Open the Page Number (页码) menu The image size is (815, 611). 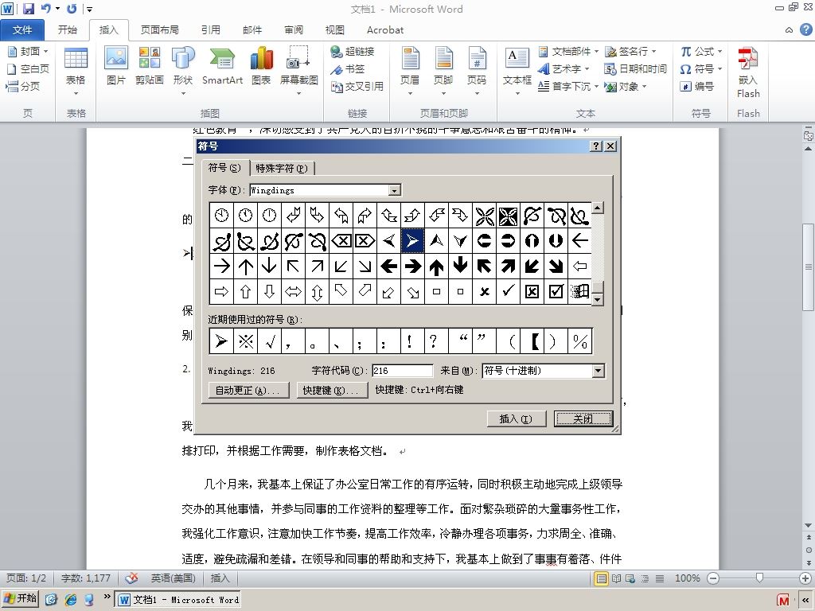(477, 71)
